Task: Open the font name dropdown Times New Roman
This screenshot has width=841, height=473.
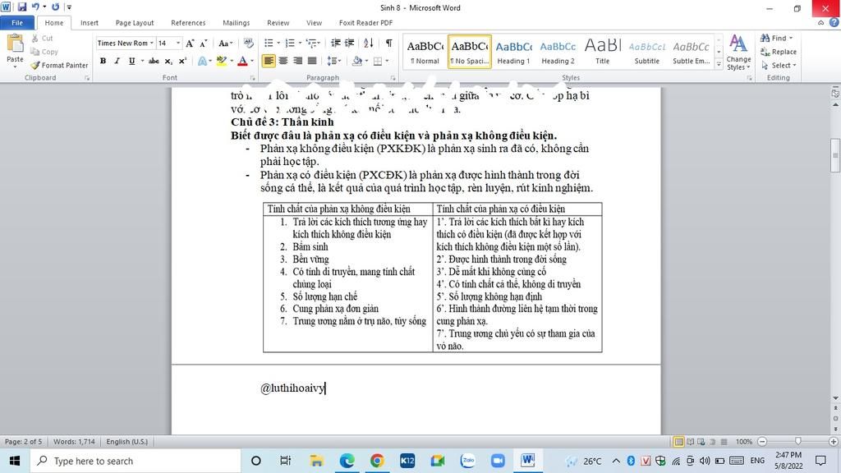Action: point(152,43)
